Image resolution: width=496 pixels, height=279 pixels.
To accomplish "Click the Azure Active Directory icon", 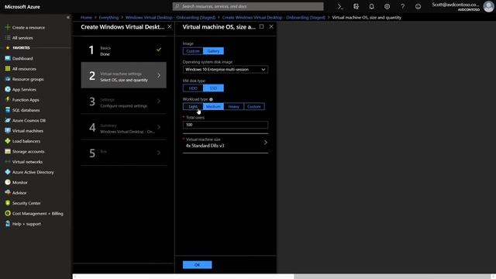I will click(8, 172).
